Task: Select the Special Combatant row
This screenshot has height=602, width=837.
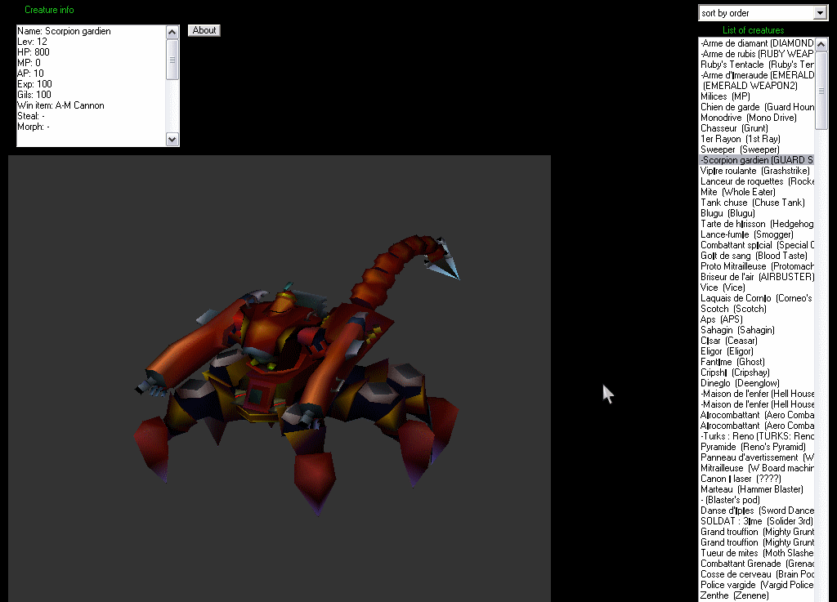Action: click(757, 245)
